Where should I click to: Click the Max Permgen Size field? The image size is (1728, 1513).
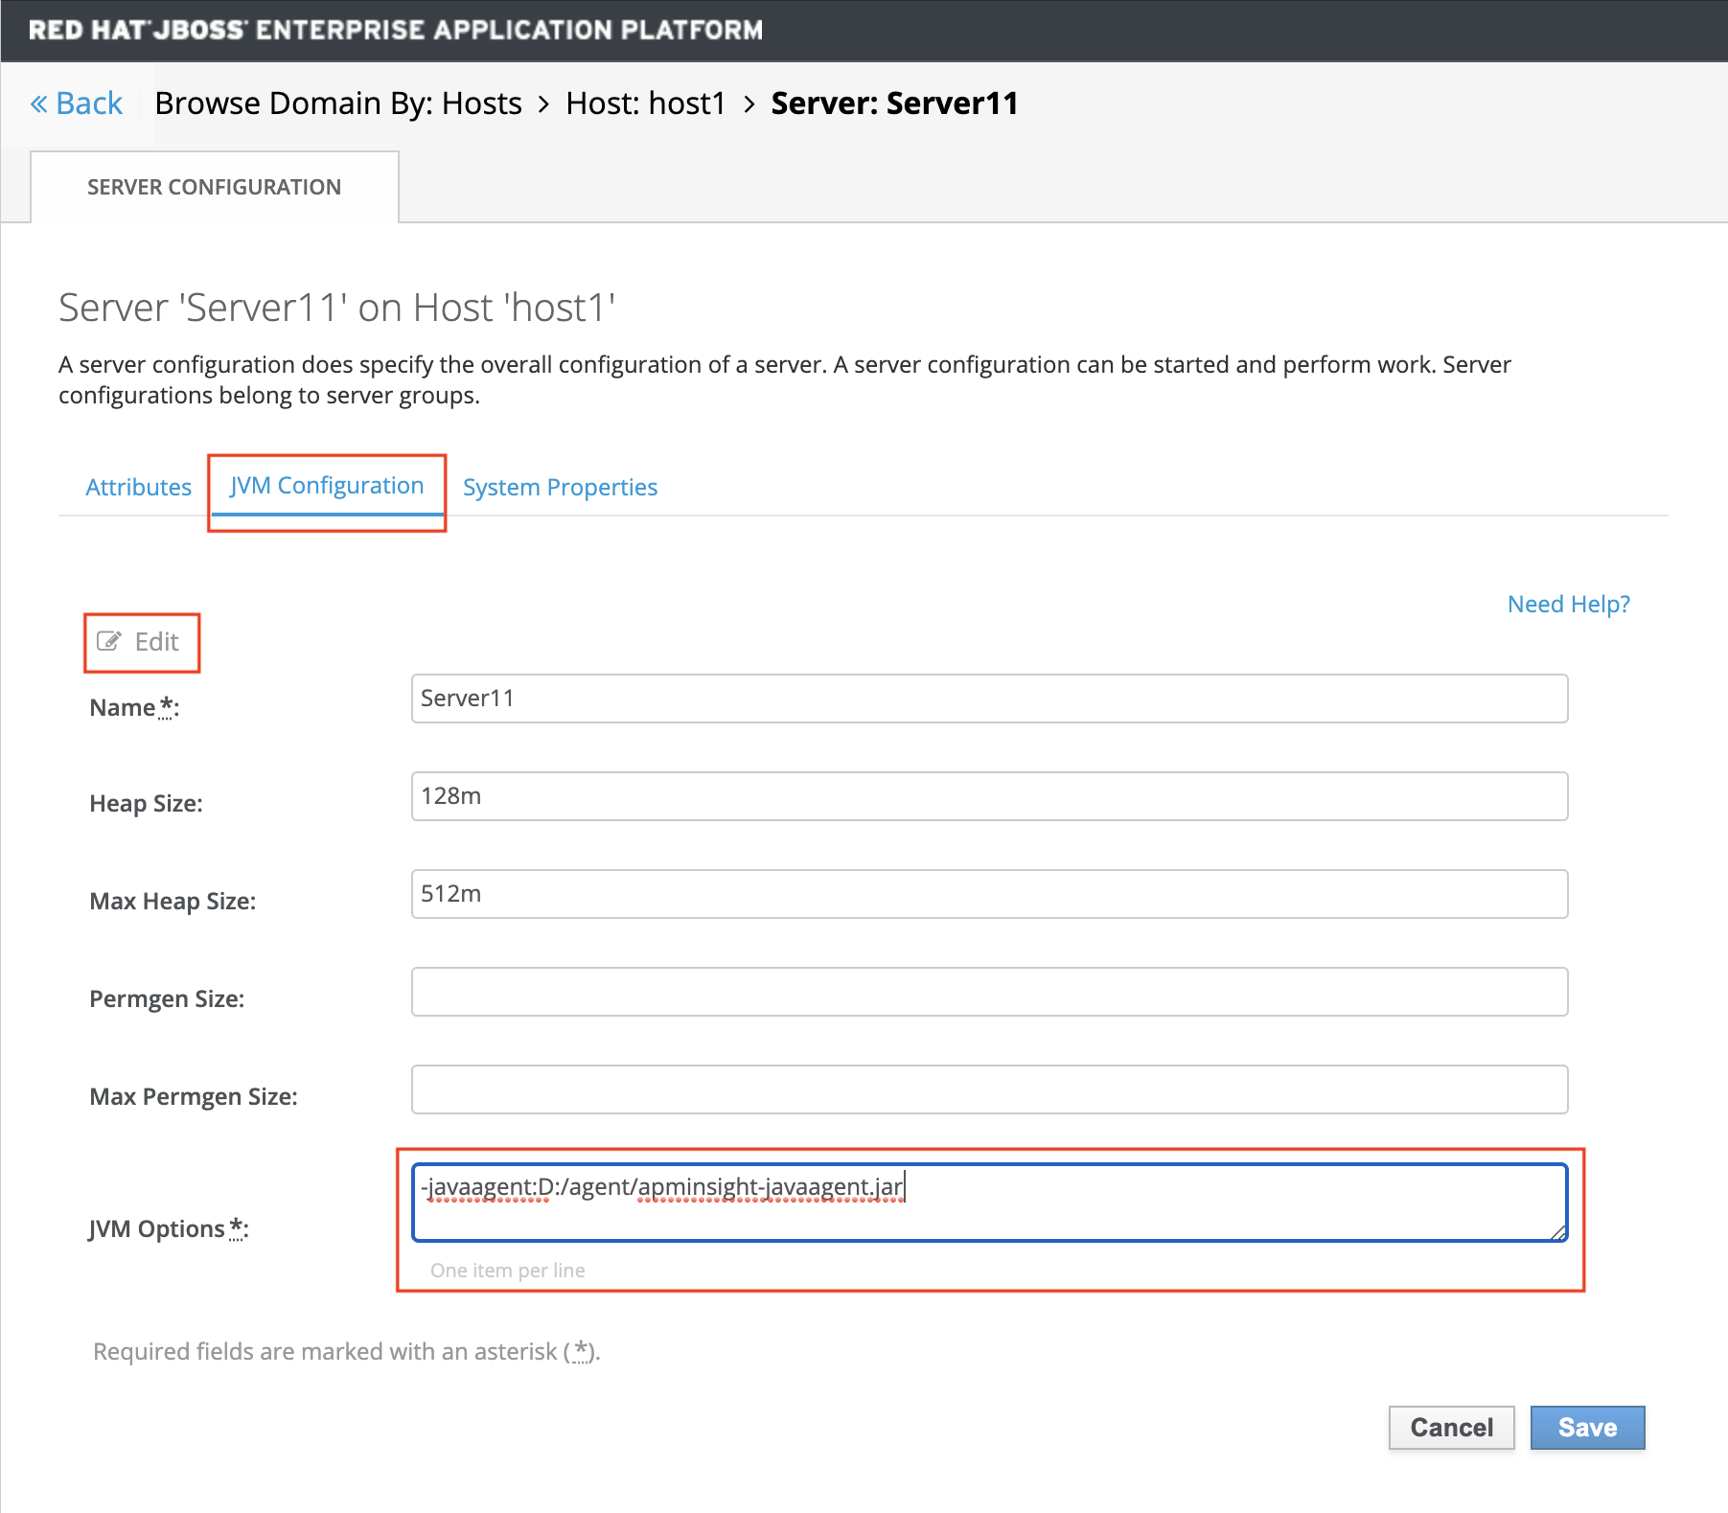point(990,1089)
